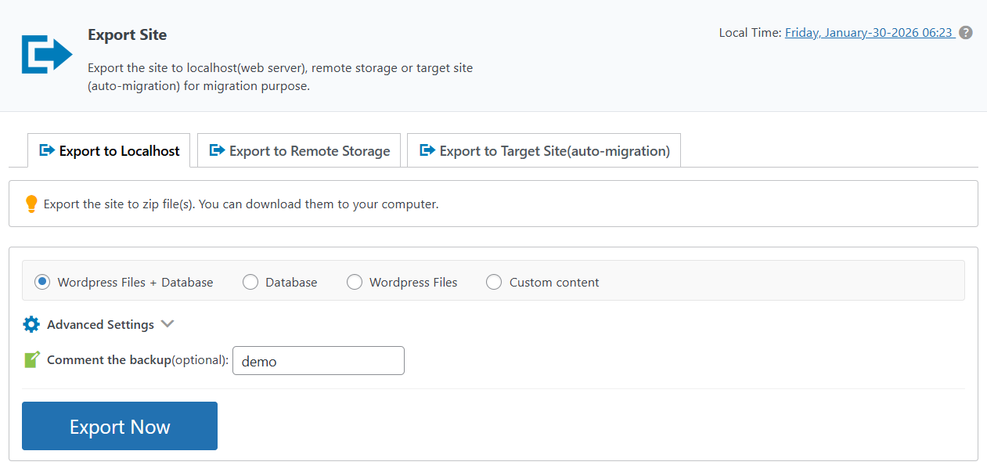The image size is (987, 469).
Task: Click the green note icon beside Comment the backup
Action: tap(31, 360)
